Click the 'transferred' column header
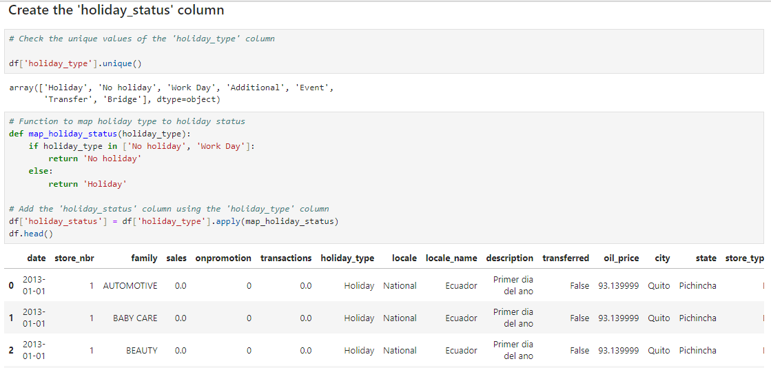 click(x=566, y=258)
